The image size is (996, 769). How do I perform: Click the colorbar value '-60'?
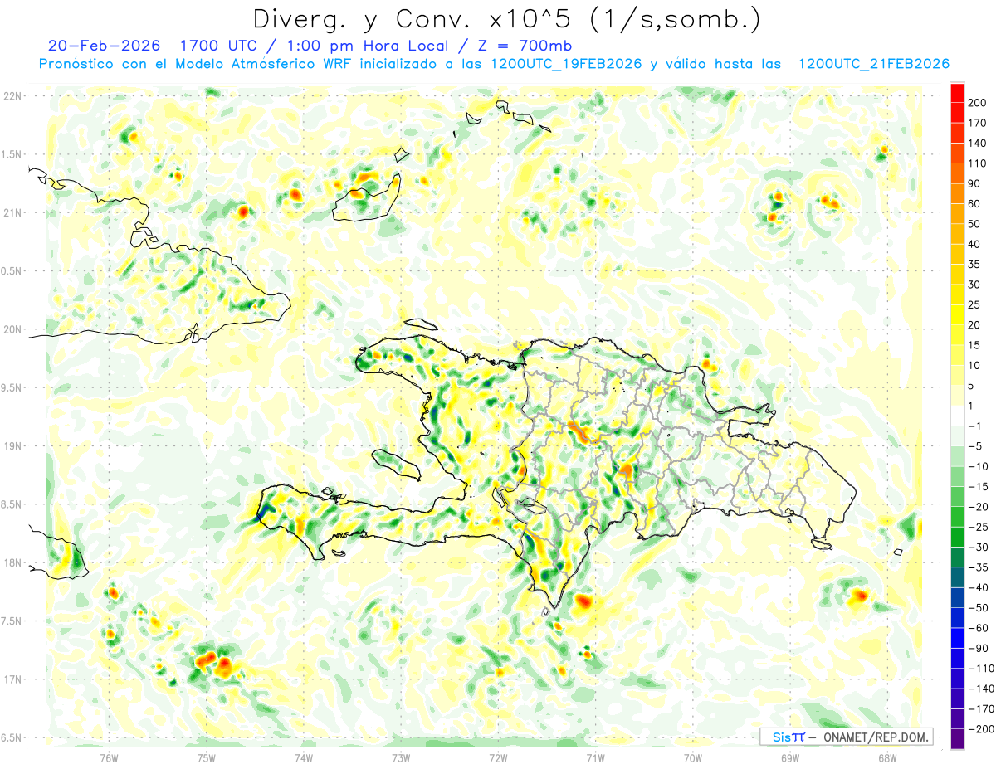coord(979,628)
